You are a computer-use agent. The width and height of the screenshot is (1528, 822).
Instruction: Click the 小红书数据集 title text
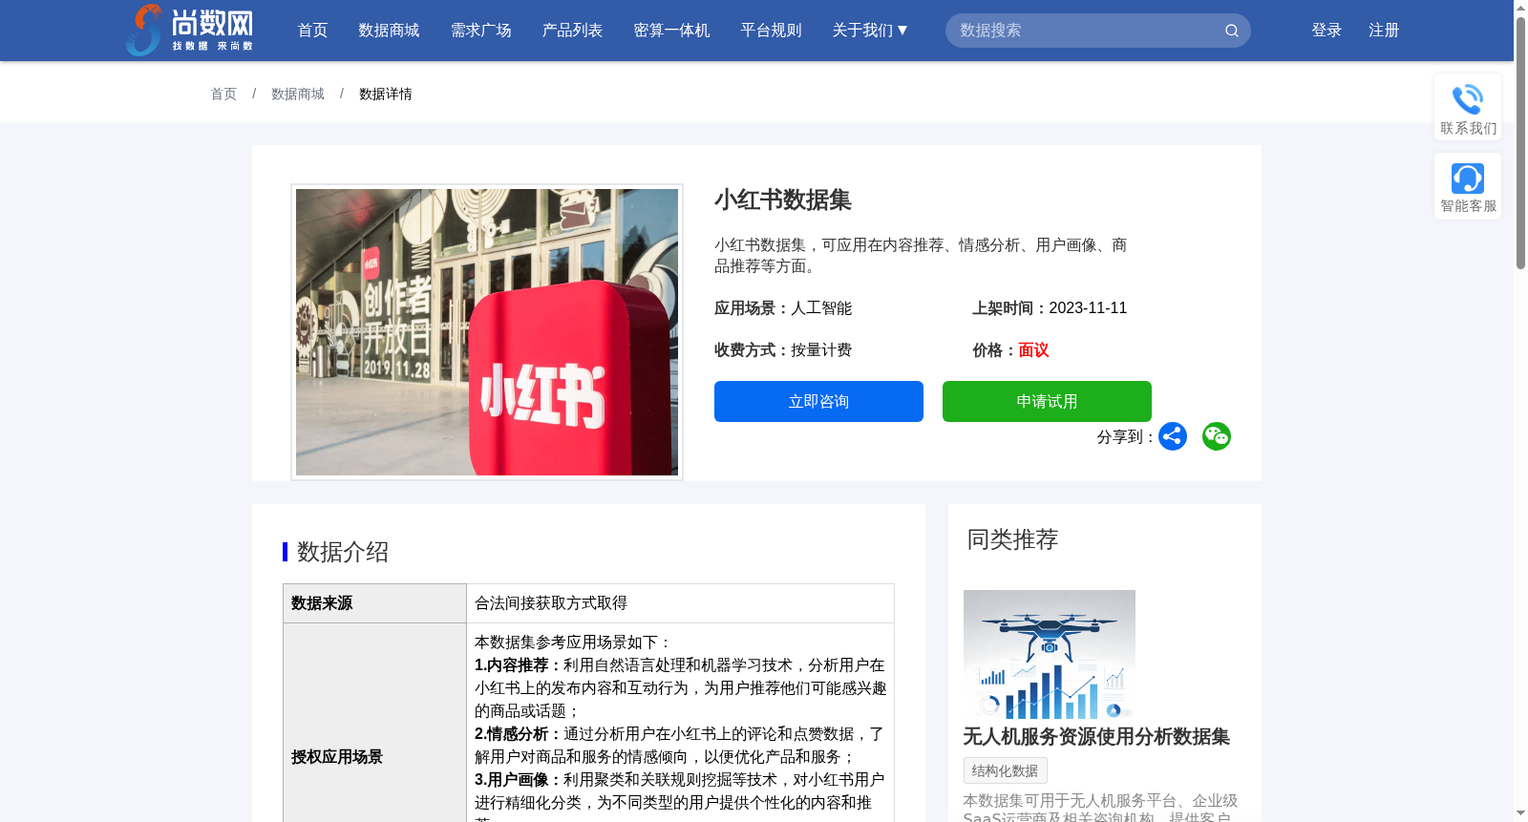pos(783,200)
